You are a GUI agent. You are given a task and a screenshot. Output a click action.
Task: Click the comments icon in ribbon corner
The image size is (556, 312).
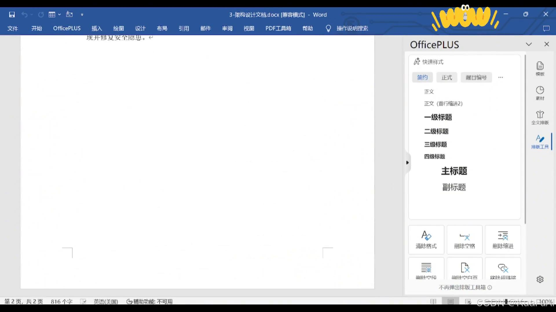click(546, 28)
